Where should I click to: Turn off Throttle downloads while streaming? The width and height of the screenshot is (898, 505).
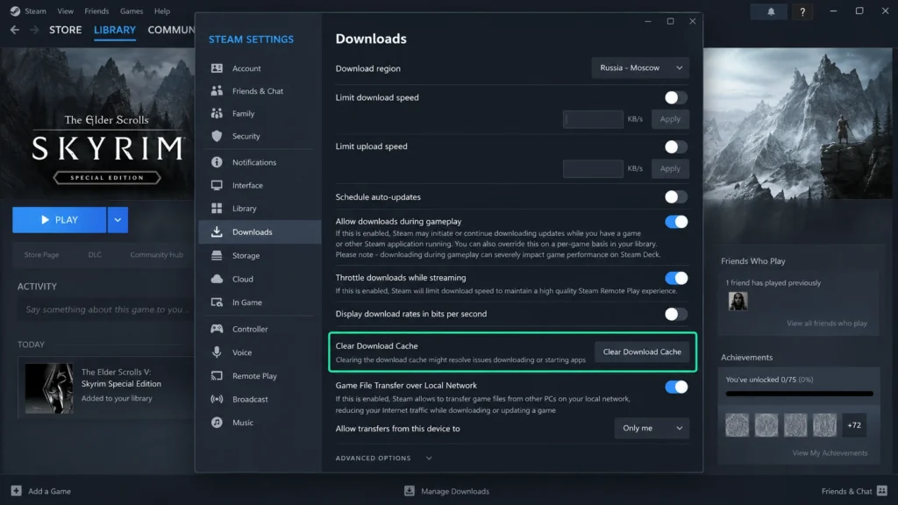click(x=676, y=278)
